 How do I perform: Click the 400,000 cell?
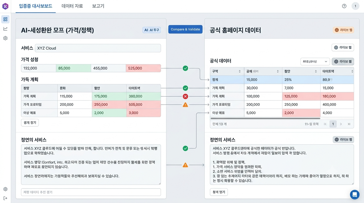pos(337,105)
